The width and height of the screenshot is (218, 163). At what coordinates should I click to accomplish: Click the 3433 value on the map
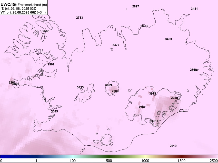[80, 87]
